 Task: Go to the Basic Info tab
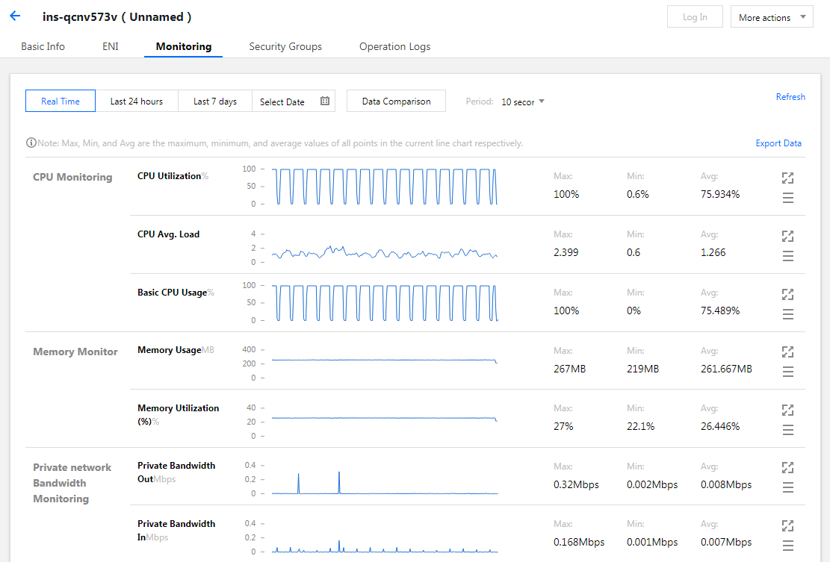coord(43,46)
